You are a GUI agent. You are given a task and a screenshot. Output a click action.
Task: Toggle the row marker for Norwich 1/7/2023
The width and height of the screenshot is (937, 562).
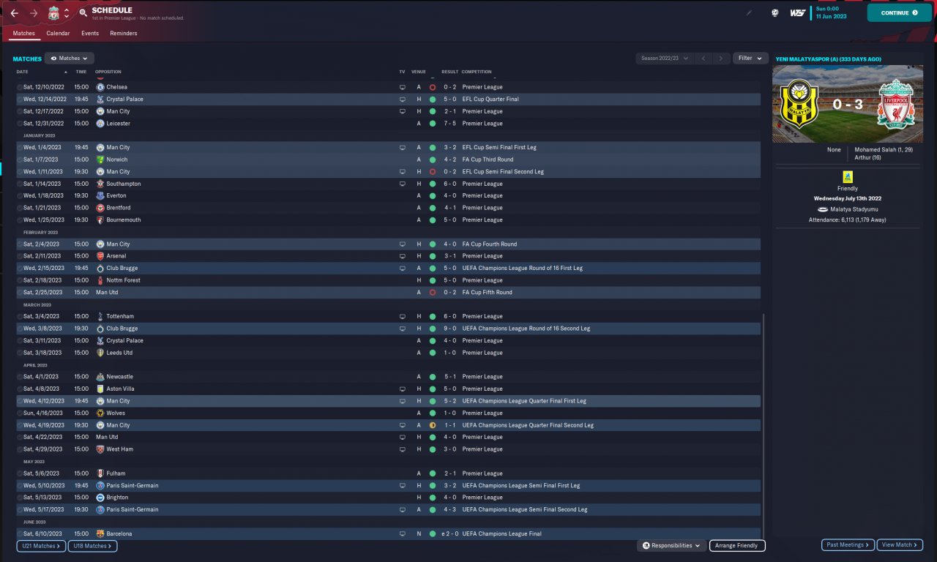pos(20,160)
